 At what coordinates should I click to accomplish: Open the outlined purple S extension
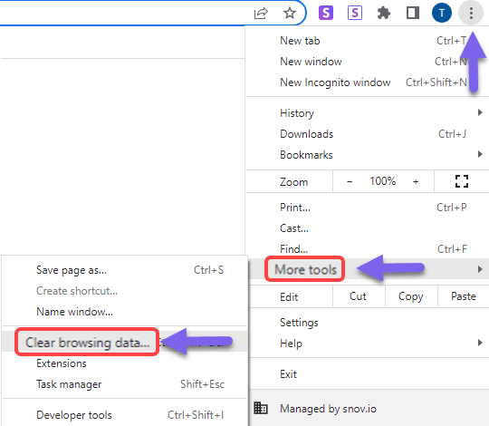355,13
